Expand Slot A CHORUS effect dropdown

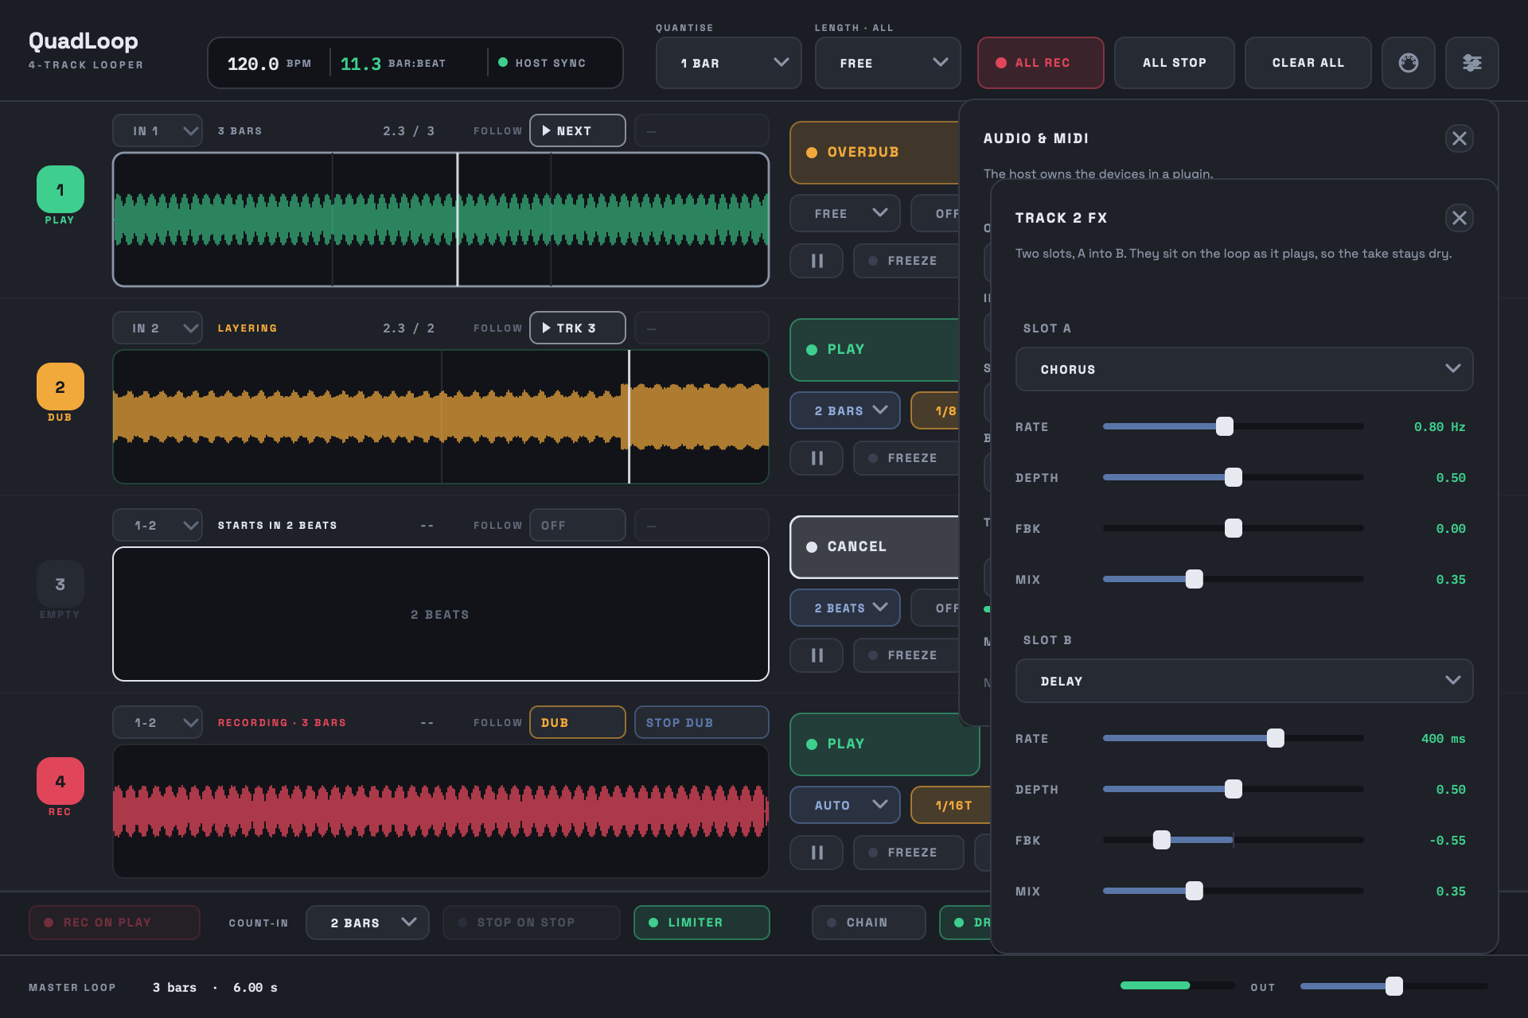(1244, 369)
